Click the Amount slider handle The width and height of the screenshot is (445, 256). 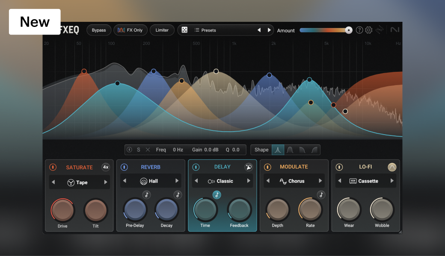coord(349,30)
